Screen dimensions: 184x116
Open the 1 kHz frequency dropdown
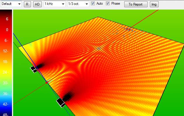(x=55, y=4)
